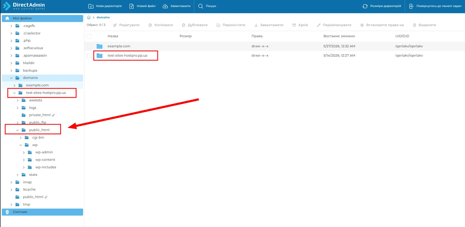Click the New file document icon
465x227 pixels.
tap(132, 6)
